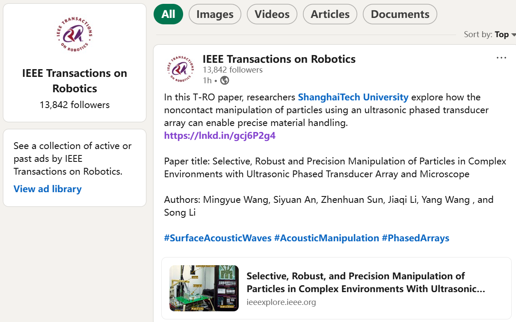Viewport: 516px width, 322px height.
Task: Expand the Sort by Top dropdown
Action: (505, 35)
